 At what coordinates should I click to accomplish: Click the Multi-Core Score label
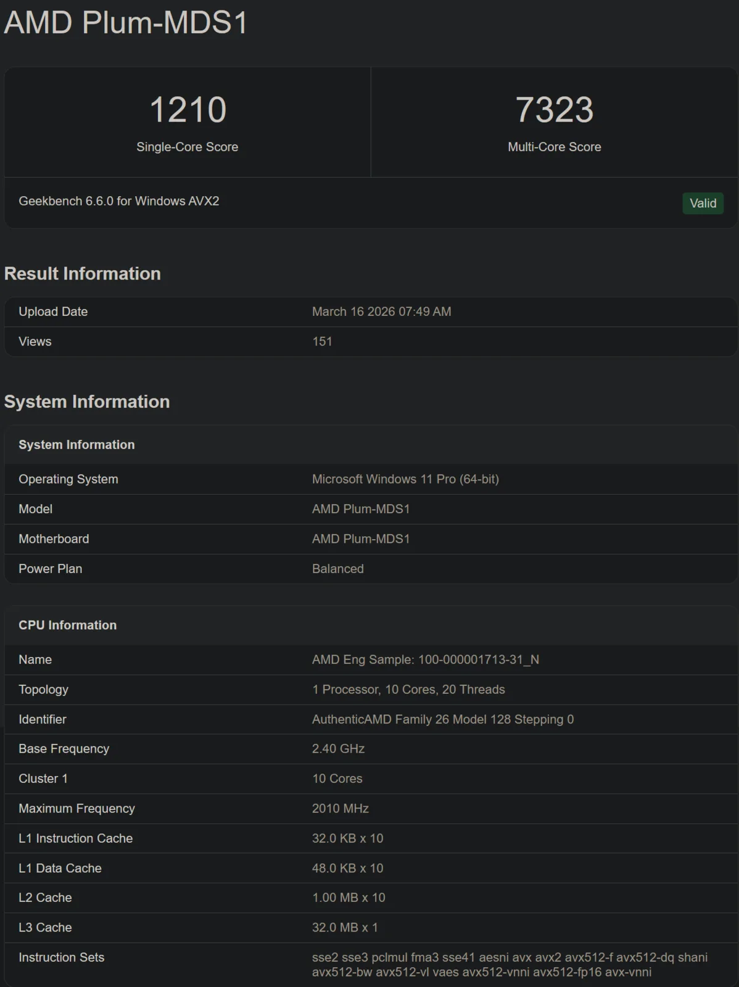554,147
